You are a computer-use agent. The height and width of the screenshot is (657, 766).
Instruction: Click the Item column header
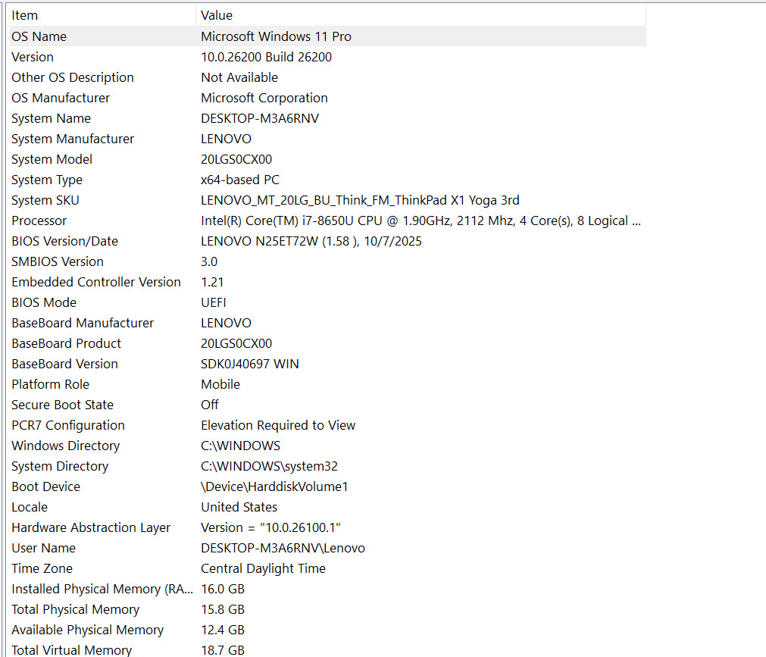pyautogui.click(x=102, y=15)
